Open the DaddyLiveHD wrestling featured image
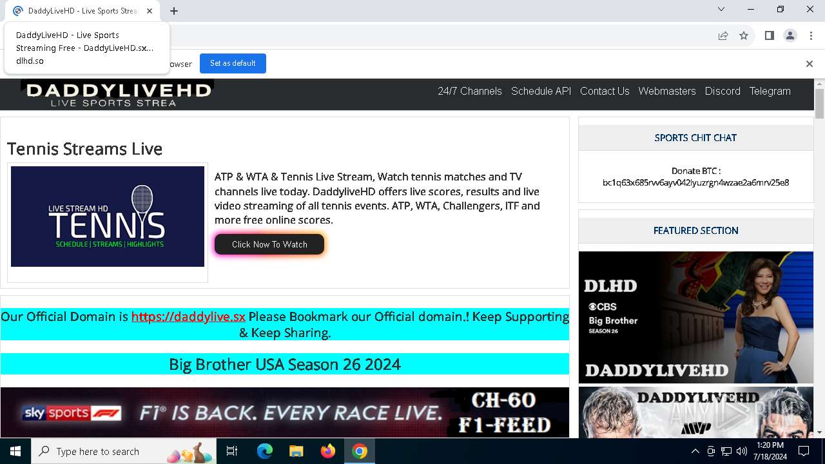Viewport: 825px width, 464px height. point(696,412)
